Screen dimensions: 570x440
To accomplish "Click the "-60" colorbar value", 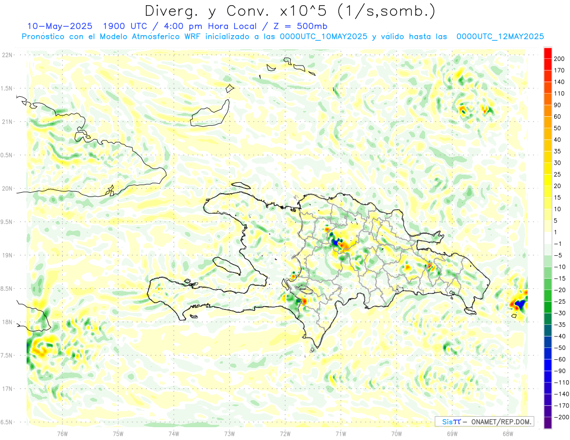I will [560, 359].
